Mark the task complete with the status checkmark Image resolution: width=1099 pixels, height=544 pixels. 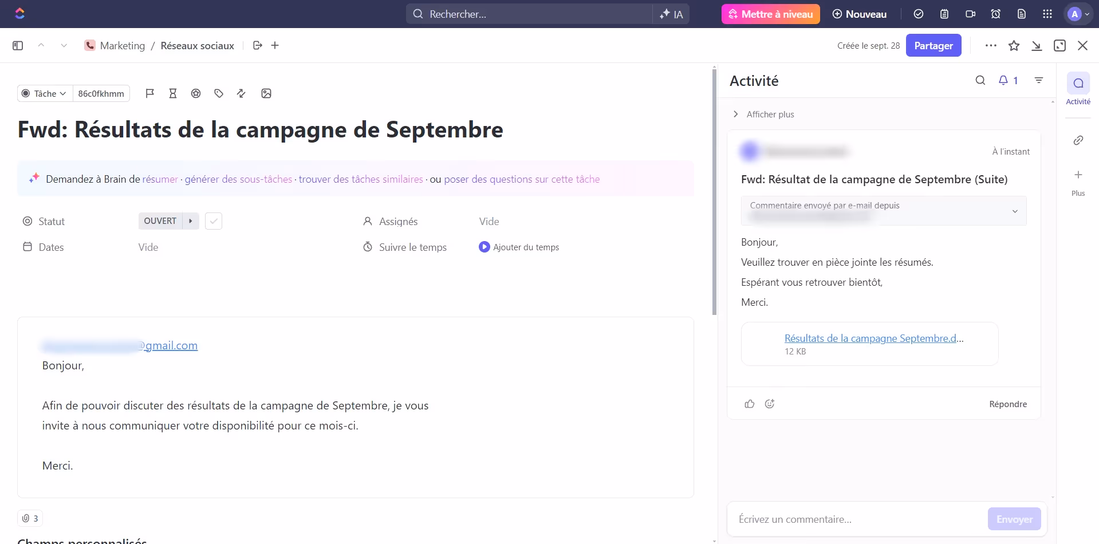pyautogui.click(x=213, y=221)
